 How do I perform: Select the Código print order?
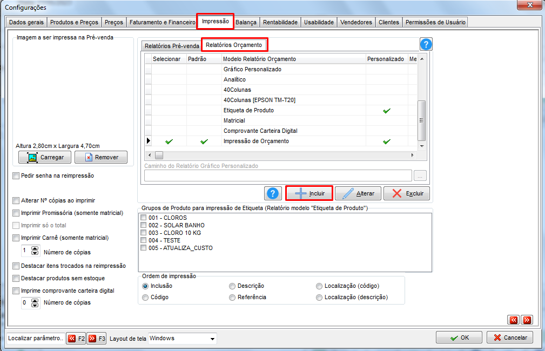tap(145, 298)
